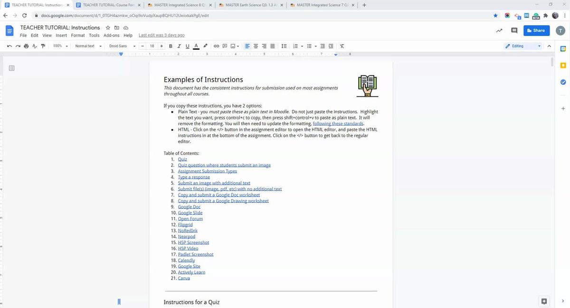Image resolution: width=570 pixels, height=308 pixels.
Task: Follow the 'following these standards' link
Action: (338, 123)
